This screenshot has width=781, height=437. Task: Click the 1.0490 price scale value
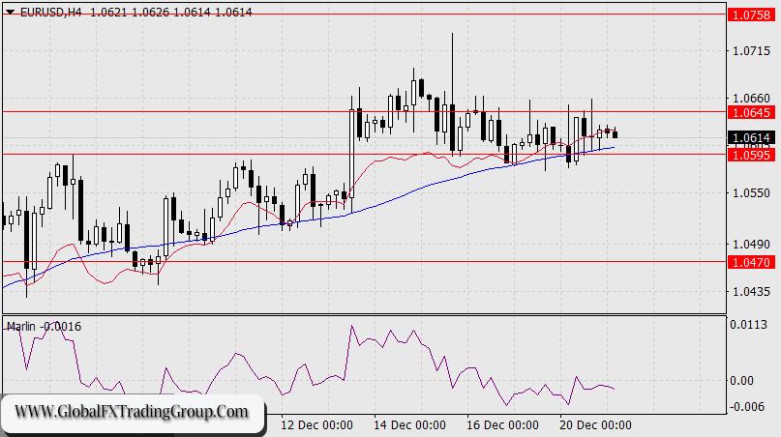751,245
